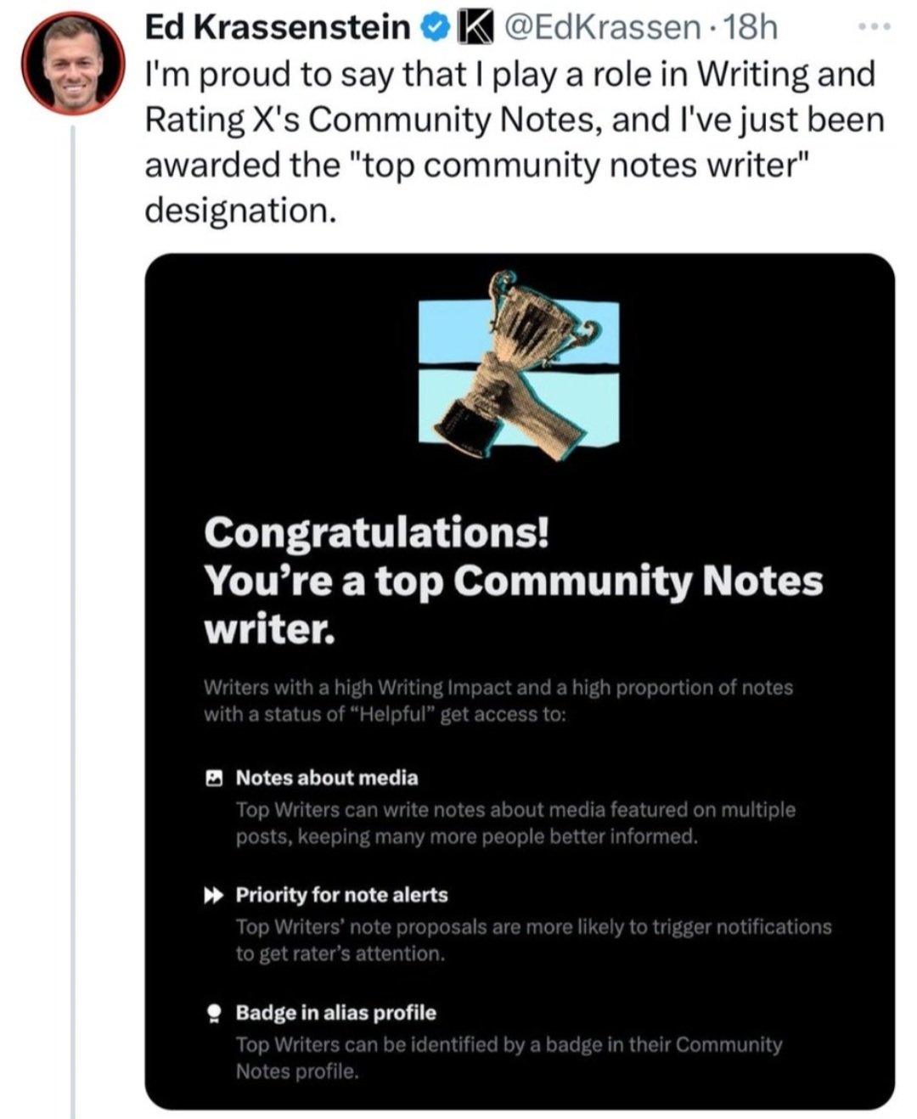Click the Writers with high Writing Impact subtitle

(x=498, y=700)
